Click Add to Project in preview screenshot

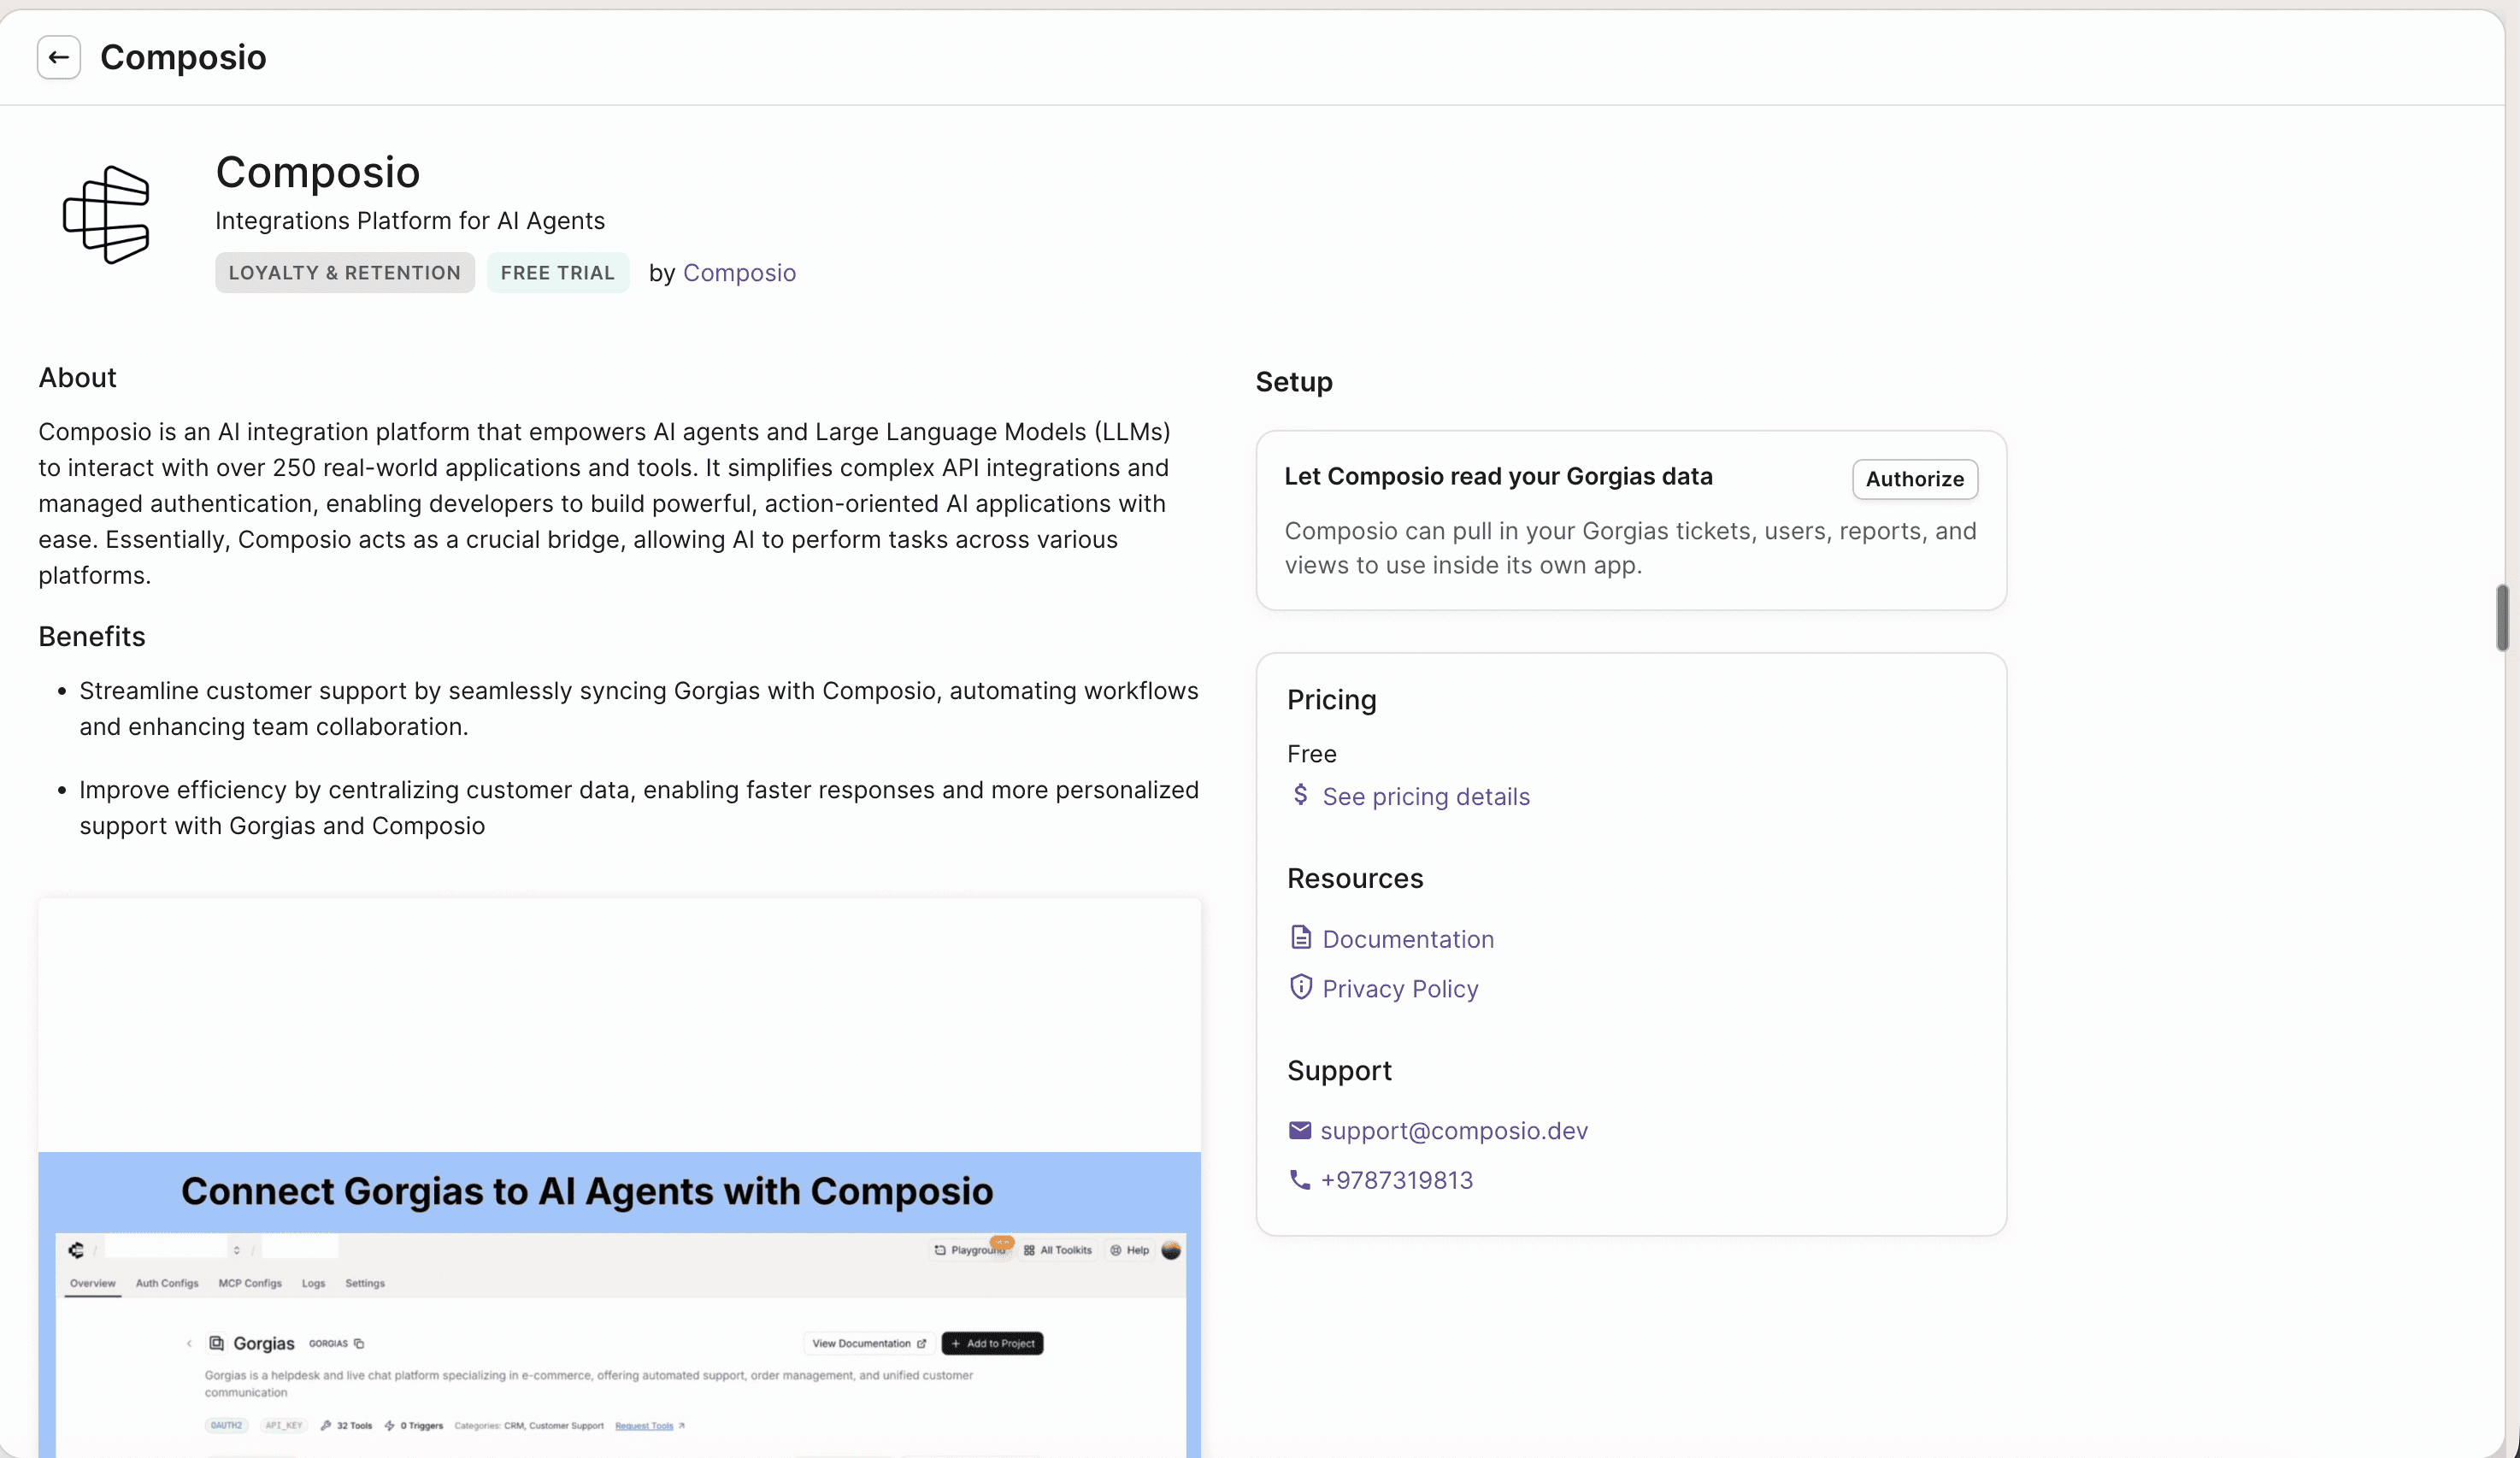(x=992, y=1343)
